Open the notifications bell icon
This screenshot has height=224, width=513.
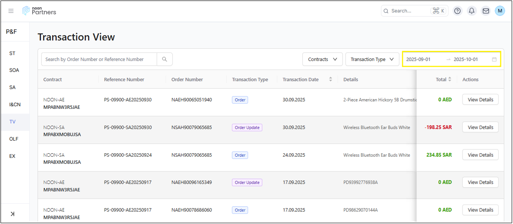[471, 11]
